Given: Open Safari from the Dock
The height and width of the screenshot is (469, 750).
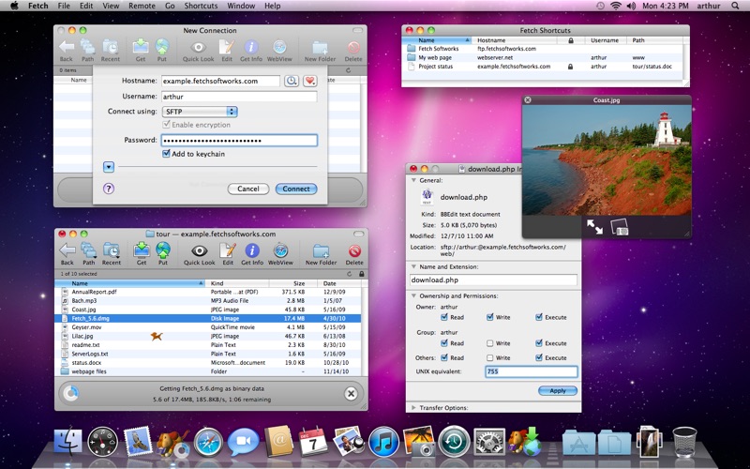Looking at the screenshot, I should coord(208,441).
